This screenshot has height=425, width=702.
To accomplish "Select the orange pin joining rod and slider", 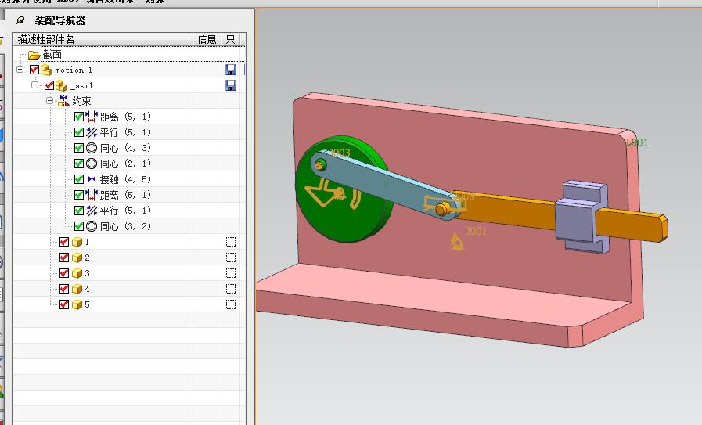I will (442, 209).
